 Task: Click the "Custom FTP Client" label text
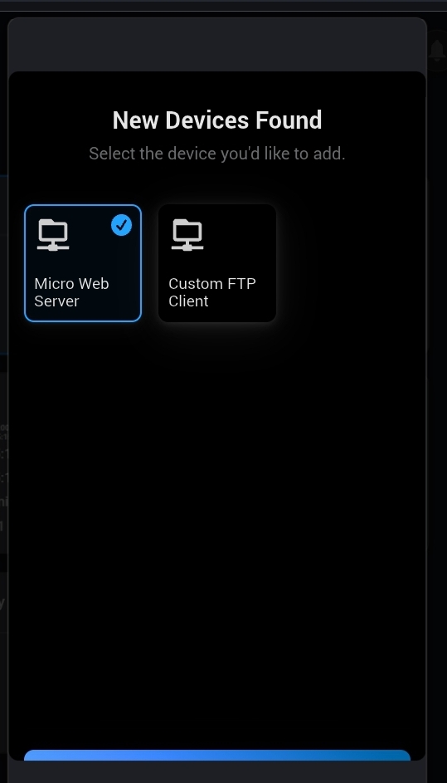tap(212, 292)
